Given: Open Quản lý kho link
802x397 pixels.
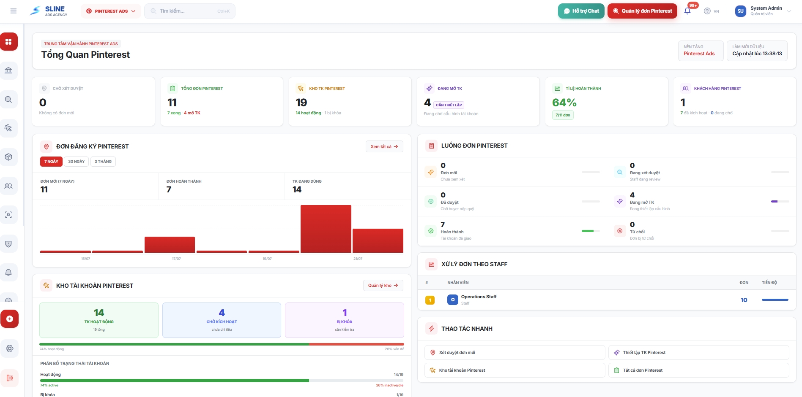Looking at the screenshot, I should tap(383, 286).
